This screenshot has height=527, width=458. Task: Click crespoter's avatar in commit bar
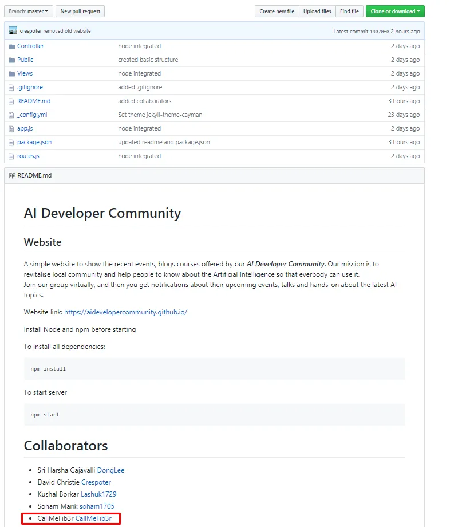pos(13,30)
